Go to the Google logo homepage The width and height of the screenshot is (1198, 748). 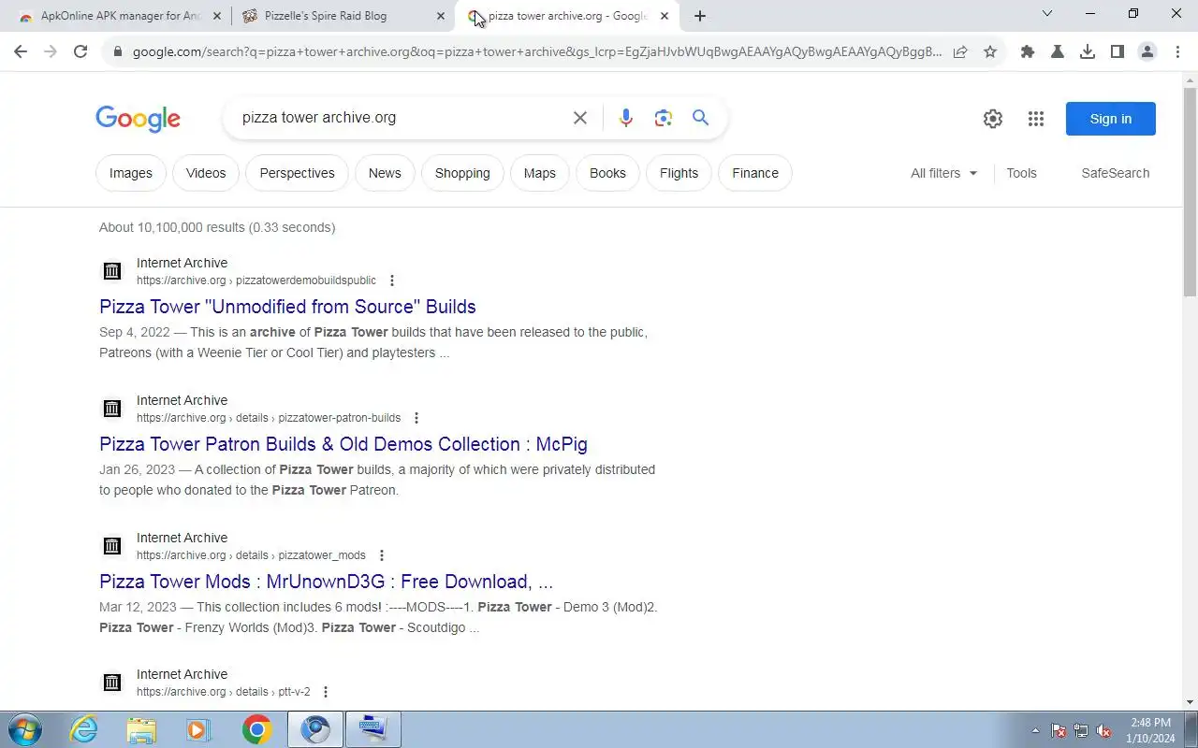tap(138, 119)
